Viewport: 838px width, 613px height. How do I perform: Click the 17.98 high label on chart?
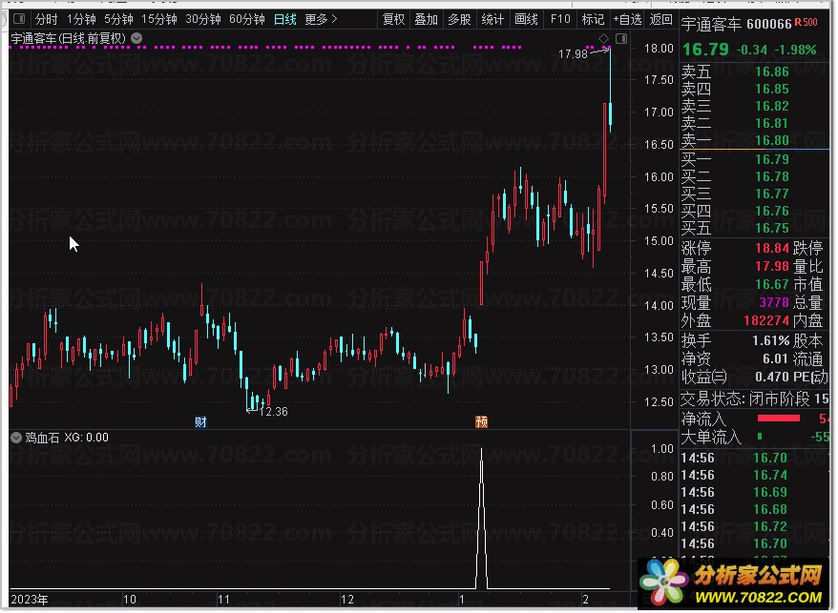point(573,54)
